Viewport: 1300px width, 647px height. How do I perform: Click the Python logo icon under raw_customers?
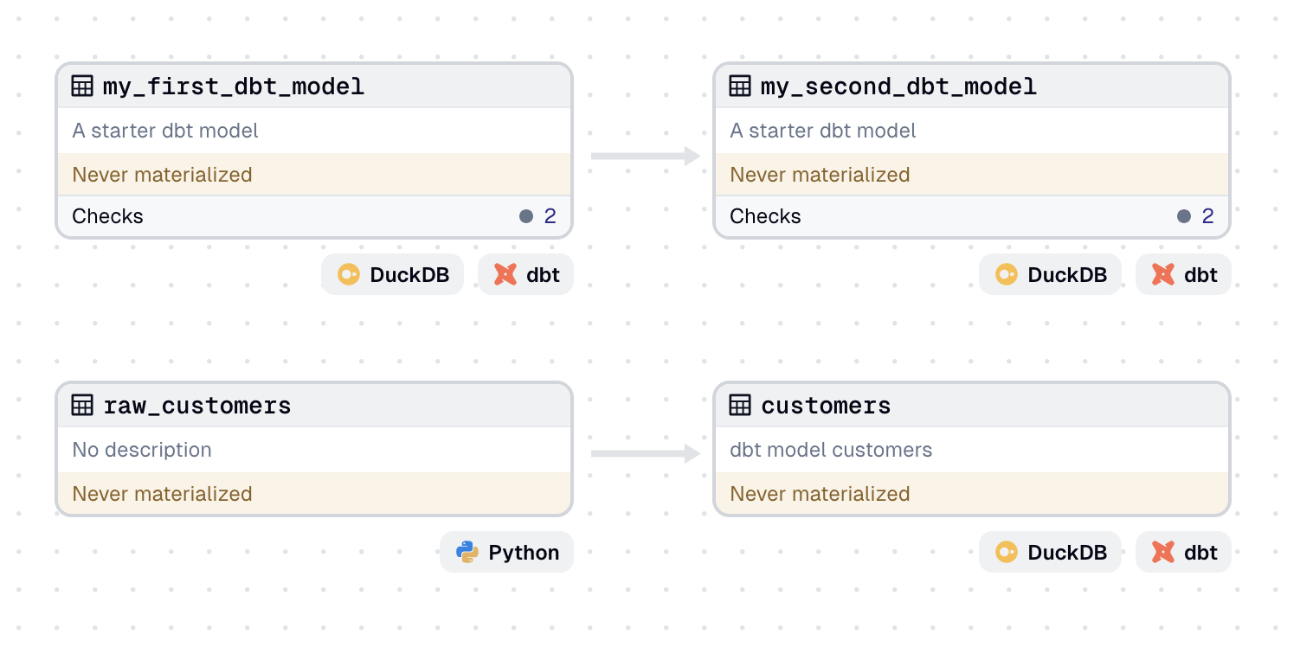pyautogui.click(x=466, y=552)
